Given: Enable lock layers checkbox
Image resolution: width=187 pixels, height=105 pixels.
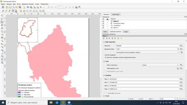Looking at the screenshot, I should click(x=105, y=68).
